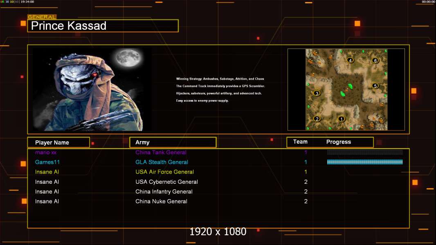The height and width of the screenshot is (245, 436).
Task: Click China Tank General army entry
Action: [161, 152]
